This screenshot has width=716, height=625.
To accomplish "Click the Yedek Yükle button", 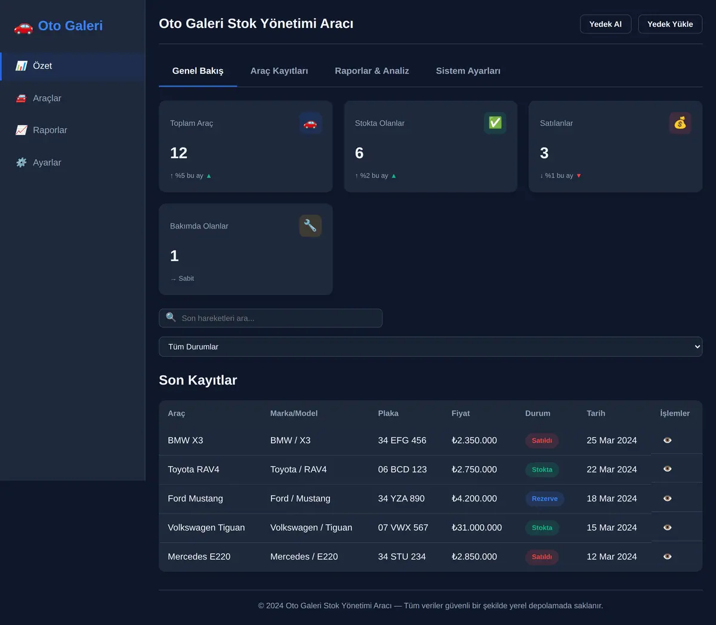I will [x=670, y=24].
